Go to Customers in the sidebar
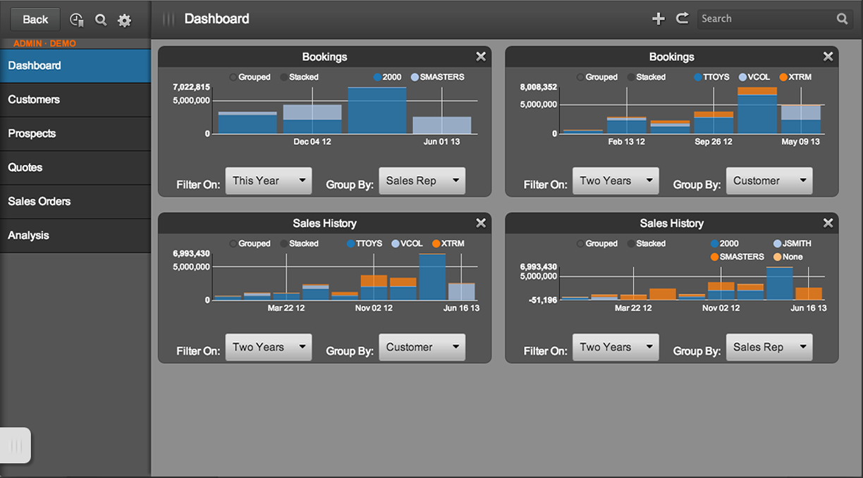 tap(75, 99)
